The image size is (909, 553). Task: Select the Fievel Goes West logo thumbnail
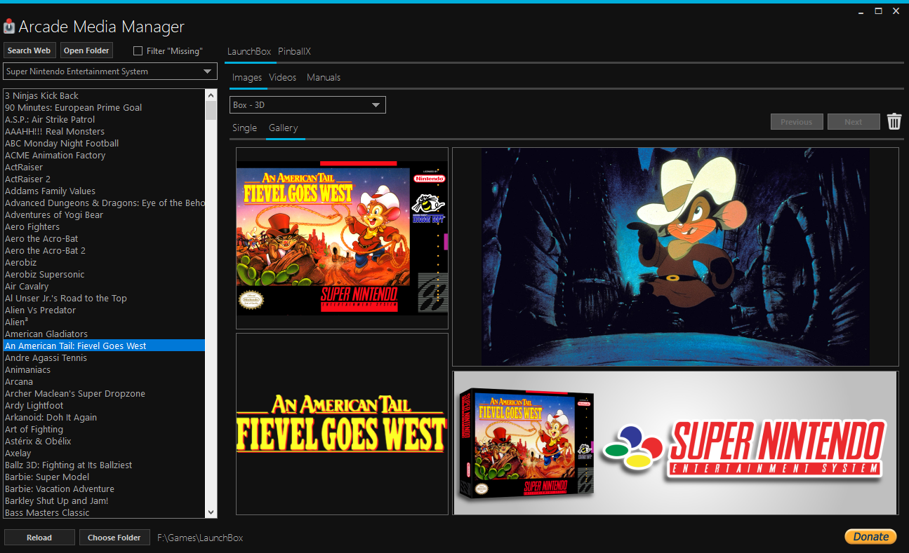tap(342, 424)
